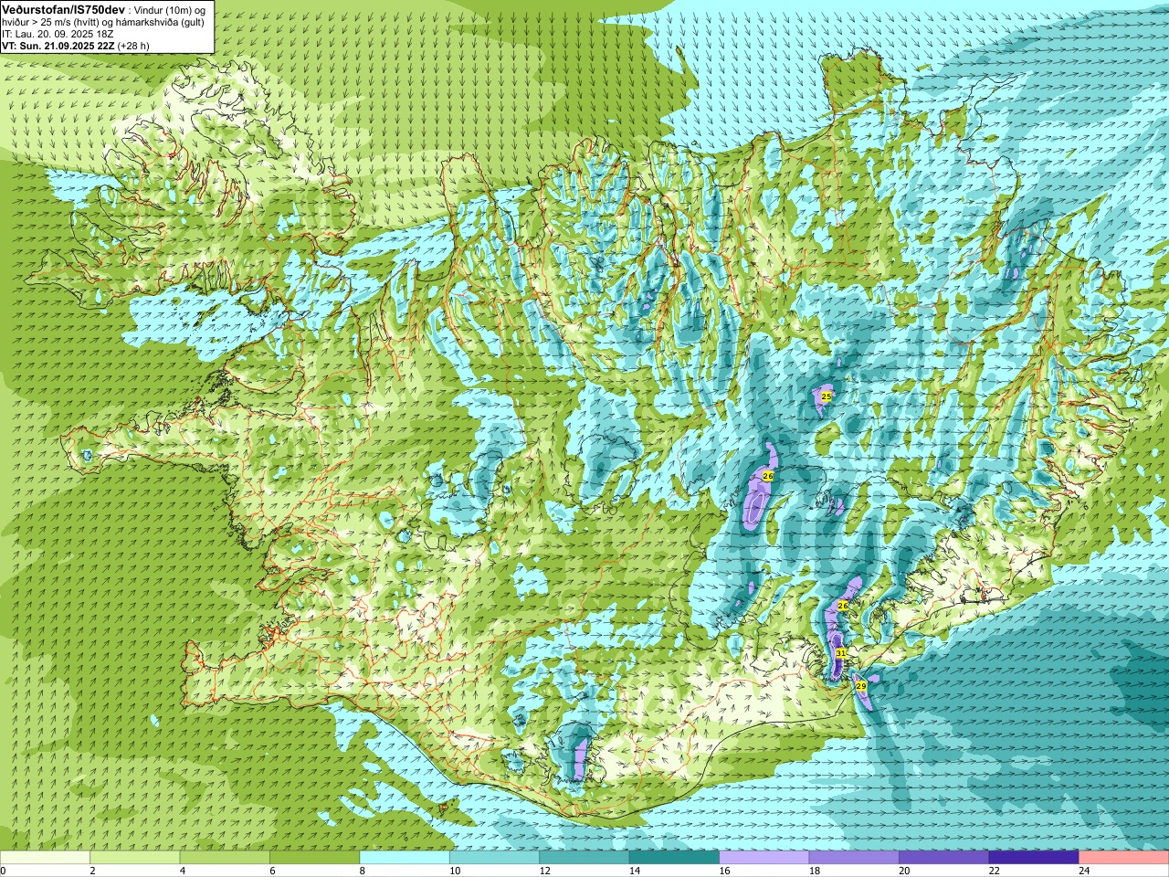Click the 'Vindur (10m) og' description text
1169x877 pixels.
coord(170,9)
